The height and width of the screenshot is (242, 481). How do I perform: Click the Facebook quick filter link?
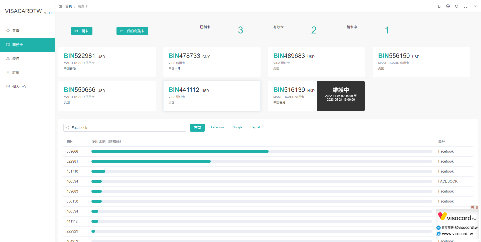pos(217,127)
